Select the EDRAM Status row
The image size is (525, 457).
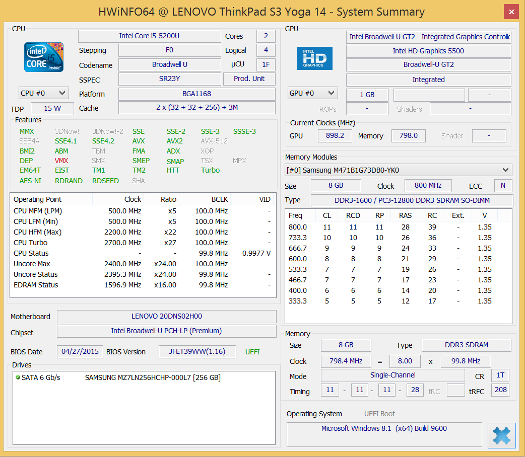click(x=143, y=285)
